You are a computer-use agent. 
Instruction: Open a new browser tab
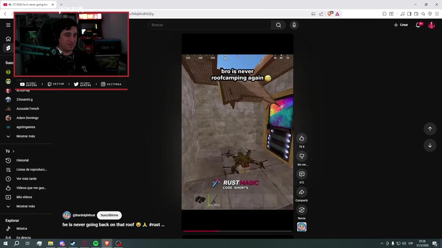[61, 4]
